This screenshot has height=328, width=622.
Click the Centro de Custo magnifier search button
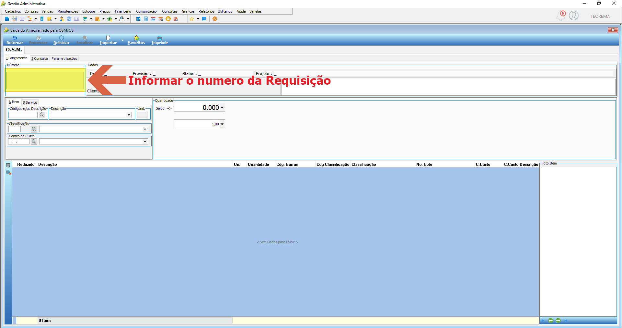[x=34, y=142]
